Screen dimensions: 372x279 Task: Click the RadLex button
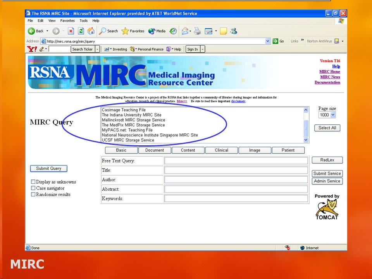pyautogui.click(x=327, y=160)
